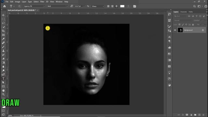Toggle pixel layer filter
The height and width of the screenshot is (117, 208).
189,16
